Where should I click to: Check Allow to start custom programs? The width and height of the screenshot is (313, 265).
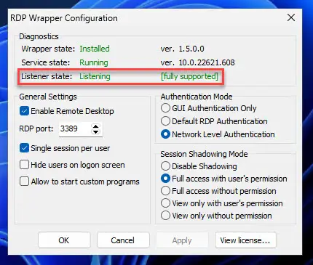[x=24, y=182]
